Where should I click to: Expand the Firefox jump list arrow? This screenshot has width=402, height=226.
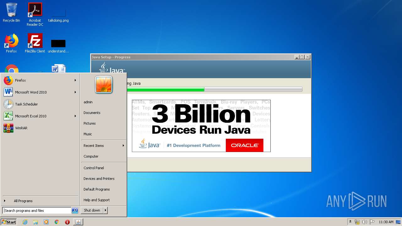click(75, 80)
